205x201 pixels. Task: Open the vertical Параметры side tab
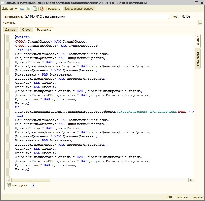(x=198, y=58)
